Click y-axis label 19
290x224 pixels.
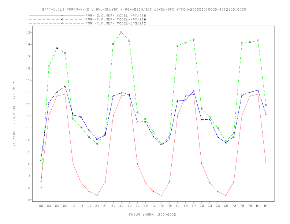click(x=28, y=32)
